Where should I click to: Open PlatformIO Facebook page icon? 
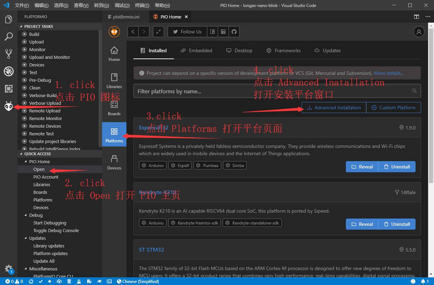tap(212, 32)
